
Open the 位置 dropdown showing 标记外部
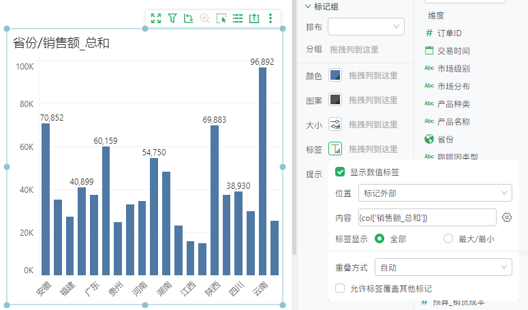[435, 193]
